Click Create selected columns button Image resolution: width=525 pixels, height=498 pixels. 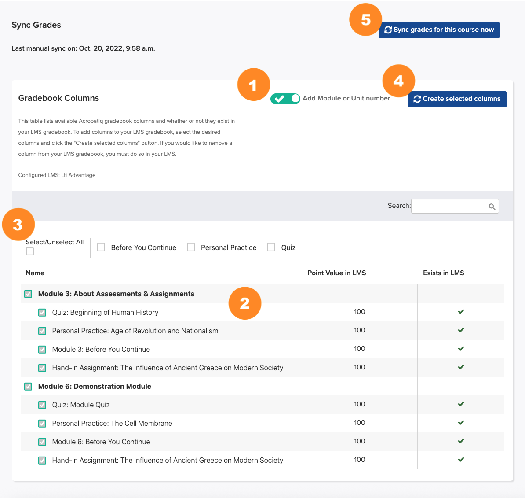click(x=457, y=99)
